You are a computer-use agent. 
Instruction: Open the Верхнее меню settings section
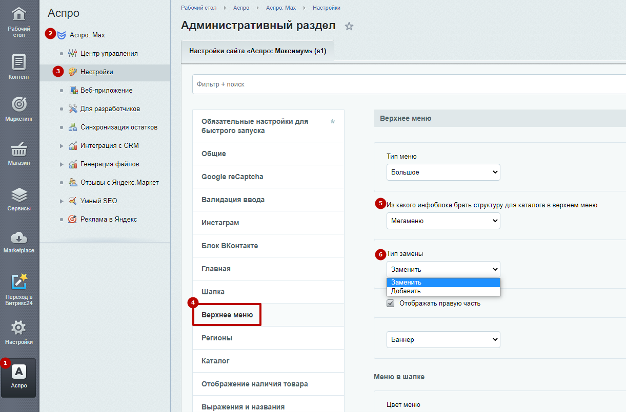click(268, 315)
